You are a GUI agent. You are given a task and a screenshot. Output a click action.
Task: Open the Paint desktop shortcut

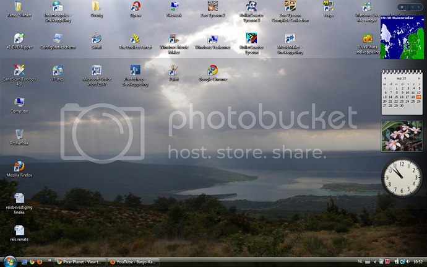point(174,70)
